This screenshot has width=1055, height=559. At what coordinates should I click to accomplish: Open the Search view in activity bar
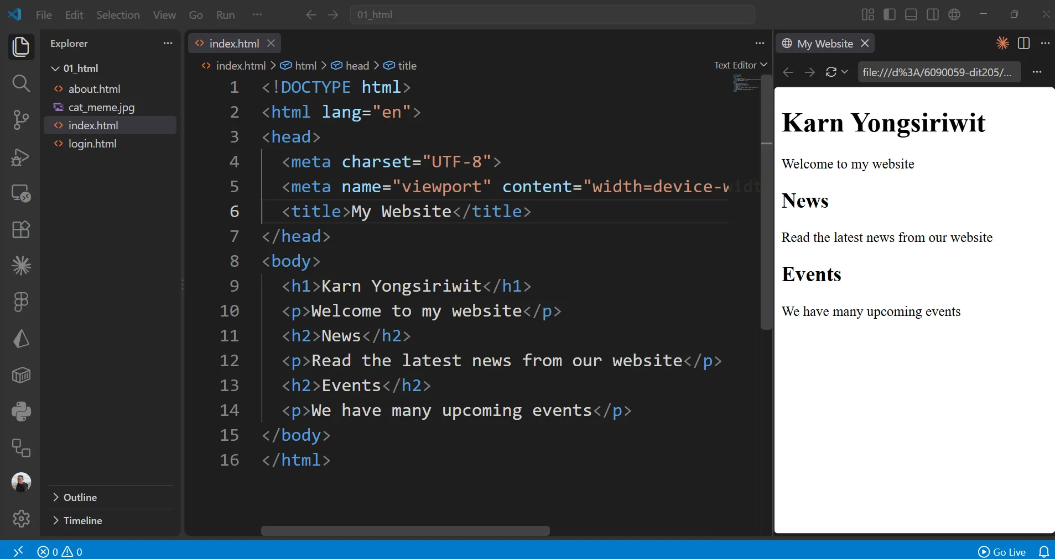click(x=21, y=83)
